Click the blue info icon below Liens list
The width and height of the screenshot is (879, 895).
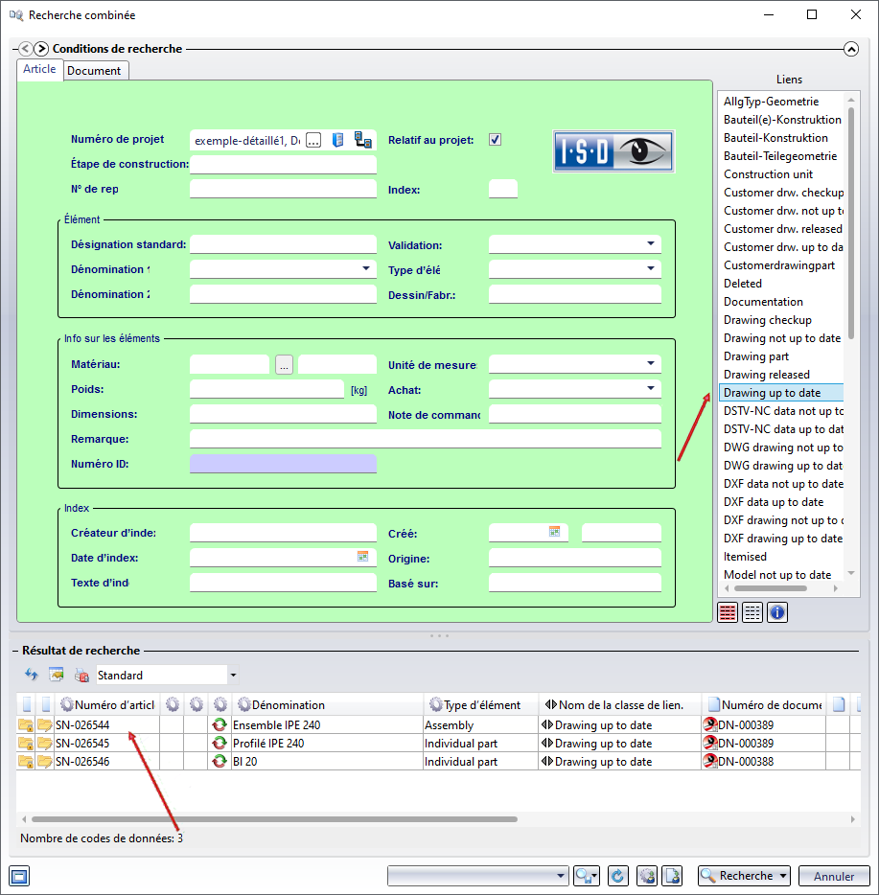tap(776, 612)
